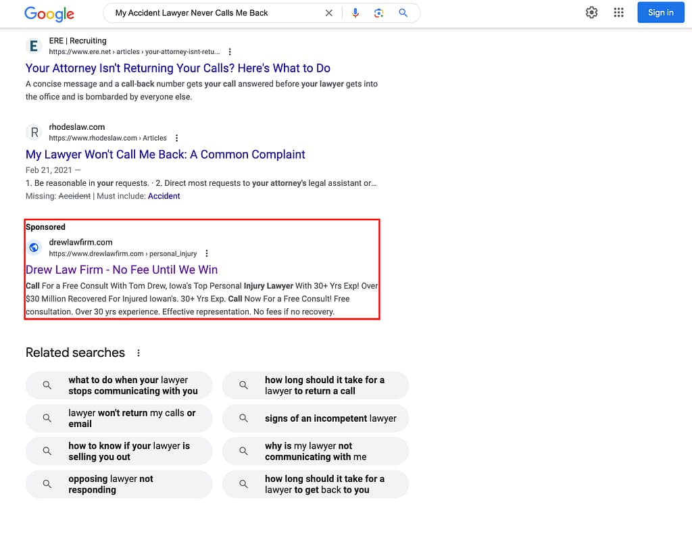Click the ERE result URL text
The height and width of the screenshot is (542, 692).
[134, 52]
